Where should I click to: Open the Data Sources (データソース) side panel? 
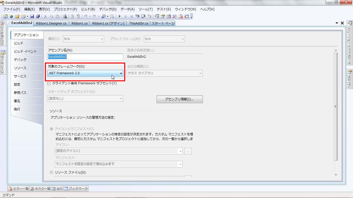coord(3,62)
